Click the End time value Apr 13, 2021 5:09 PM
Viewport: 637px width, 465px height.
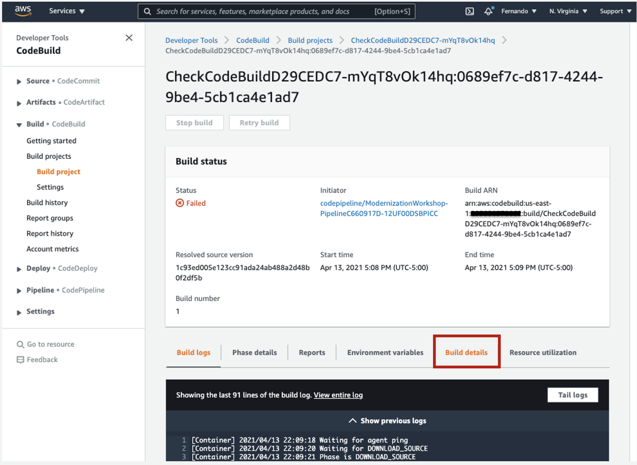coord(519,268)
